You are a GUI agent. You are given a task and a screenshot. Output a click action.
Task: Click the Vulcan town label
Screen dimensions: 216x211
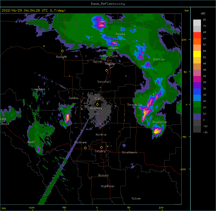click(x=136, y=198)
